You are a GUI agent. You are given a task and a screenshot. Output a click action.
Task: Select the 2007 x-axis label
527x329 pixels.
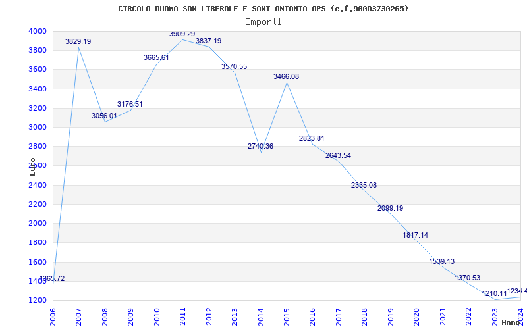click(78, 317)
